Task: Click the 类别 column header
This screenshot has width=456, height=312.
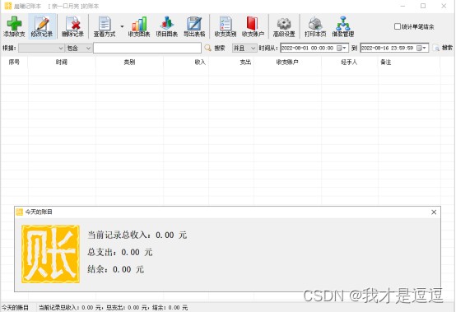Action: click(129, 63)
